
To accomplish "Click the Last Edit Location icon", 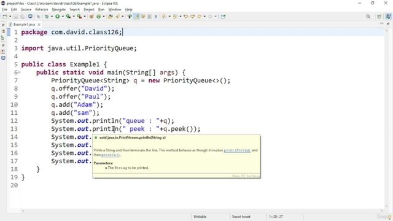I will pyautogui.click(x=186, y=17).
